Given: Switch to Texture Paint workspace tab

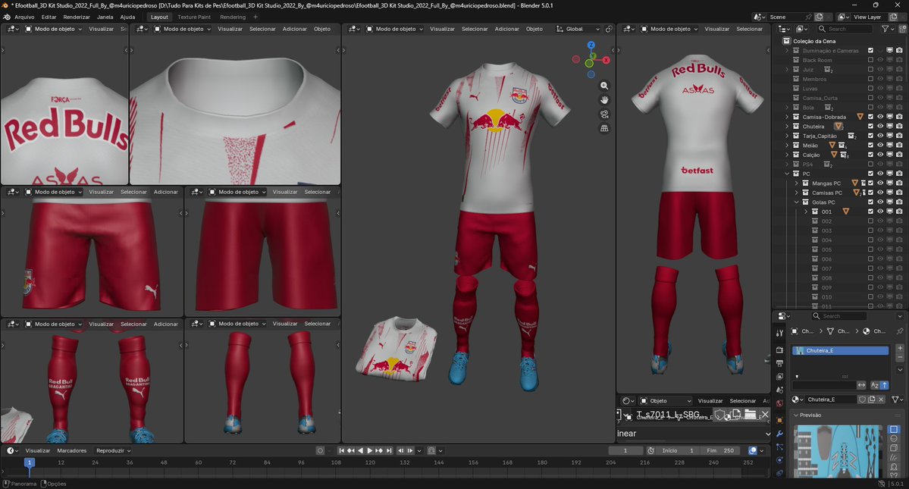Looking at the screenshot, I should (x=194, y=17).
